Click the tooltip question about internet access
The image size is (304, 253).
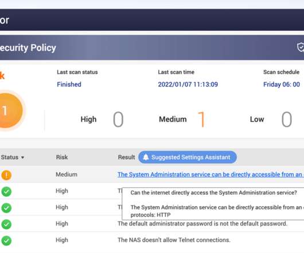pos(213,193)
